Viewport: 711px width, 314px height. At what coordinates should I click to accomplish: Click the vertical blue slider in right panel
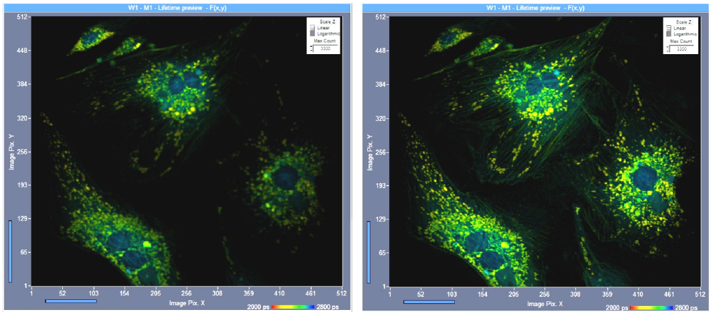click(369, 251)
